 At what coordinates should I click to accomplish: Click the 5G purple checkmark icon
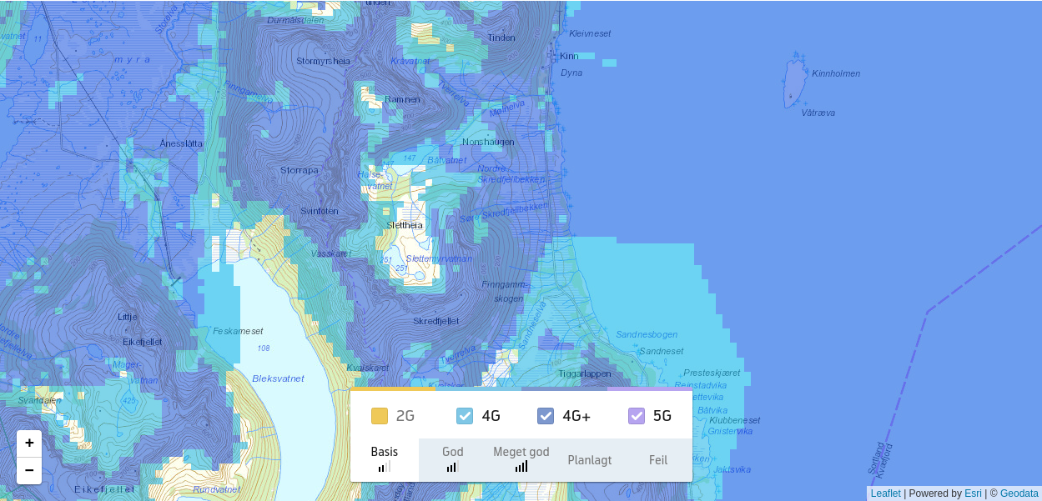coord(638,415)
